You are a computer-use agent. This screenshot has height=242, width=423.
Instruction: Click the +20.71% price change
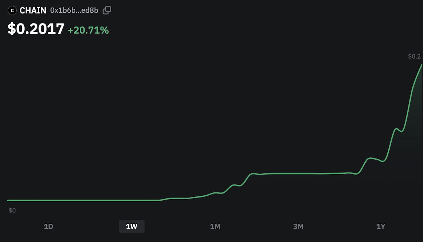pos(88,30)
